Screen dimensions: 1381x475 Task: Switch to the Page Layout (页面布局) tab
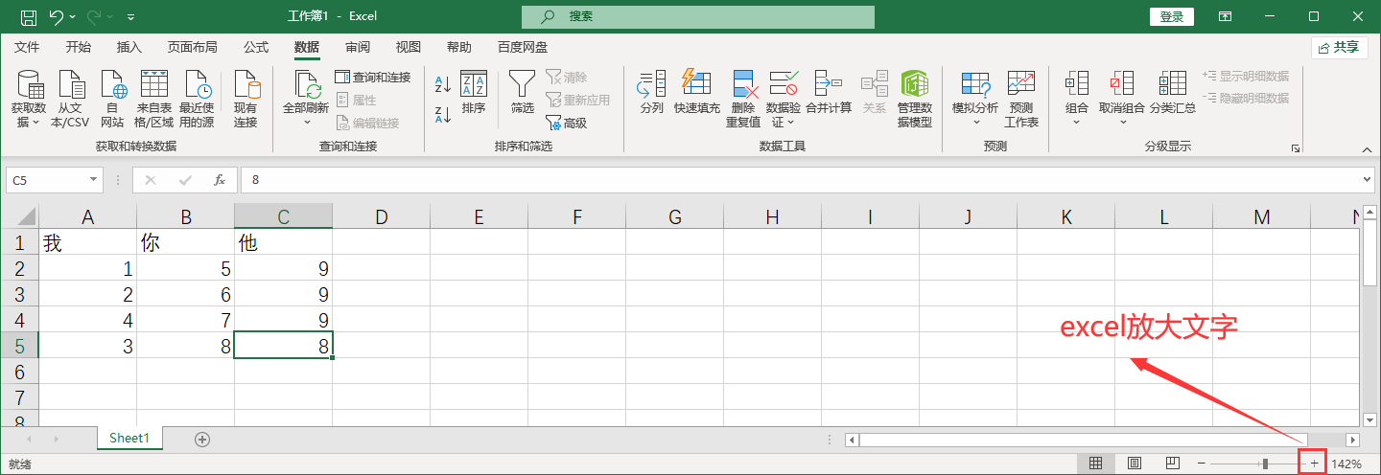click(x=192, y=47)
